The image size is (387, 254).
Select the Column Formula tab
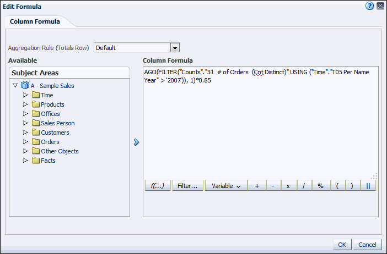pyautogui.click(x=35, y=21)
